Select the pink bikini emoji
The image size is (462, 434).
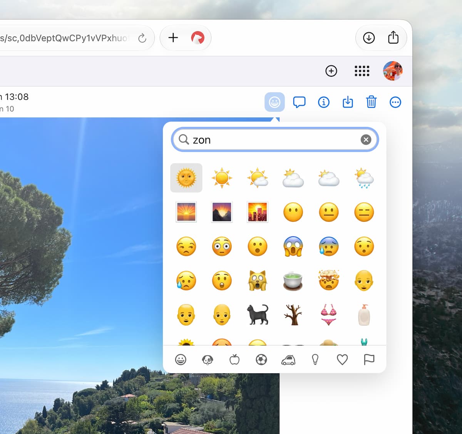tap(329, 314)
